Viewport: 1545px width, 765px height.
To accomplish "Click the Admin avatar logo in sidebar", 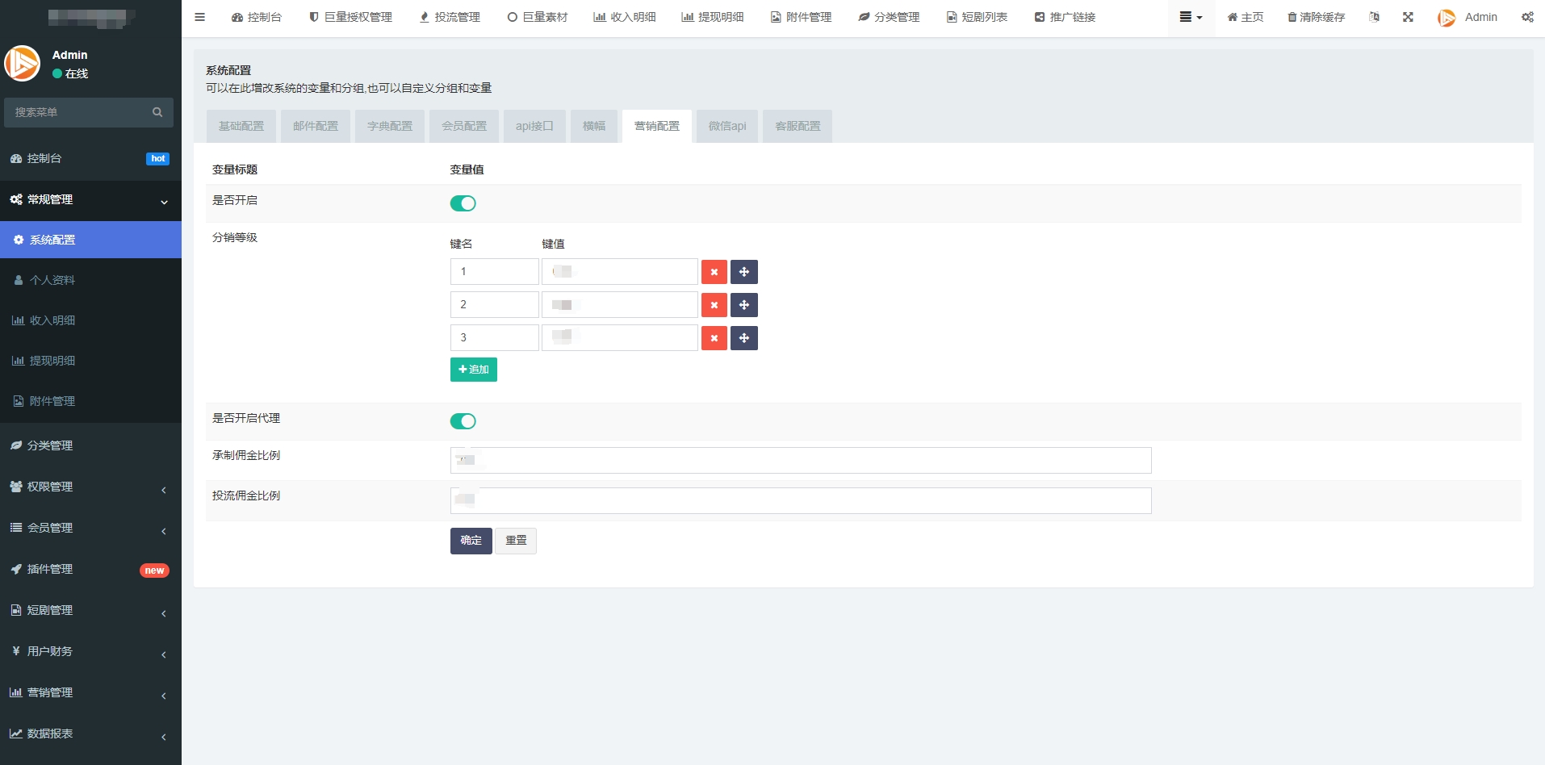I will click(x=23, y=63).
